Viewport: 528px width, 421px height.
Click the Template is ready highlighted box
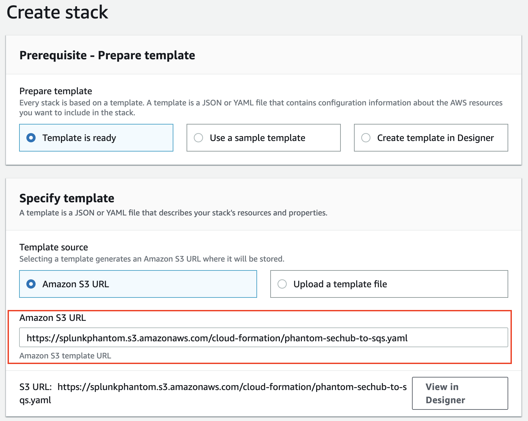click(x=96, y=138)
